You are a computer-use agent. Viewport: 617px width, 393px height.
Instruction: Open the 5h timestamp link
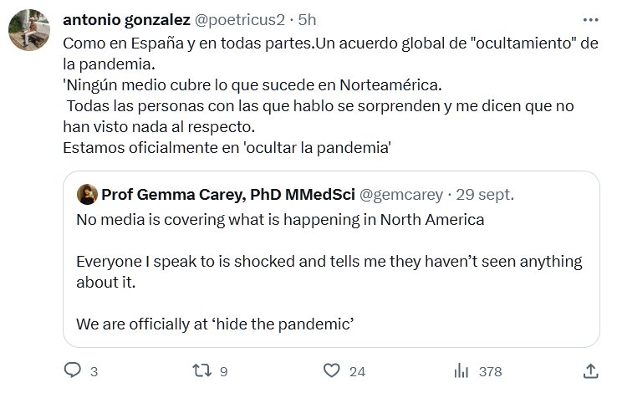point(308,19)
